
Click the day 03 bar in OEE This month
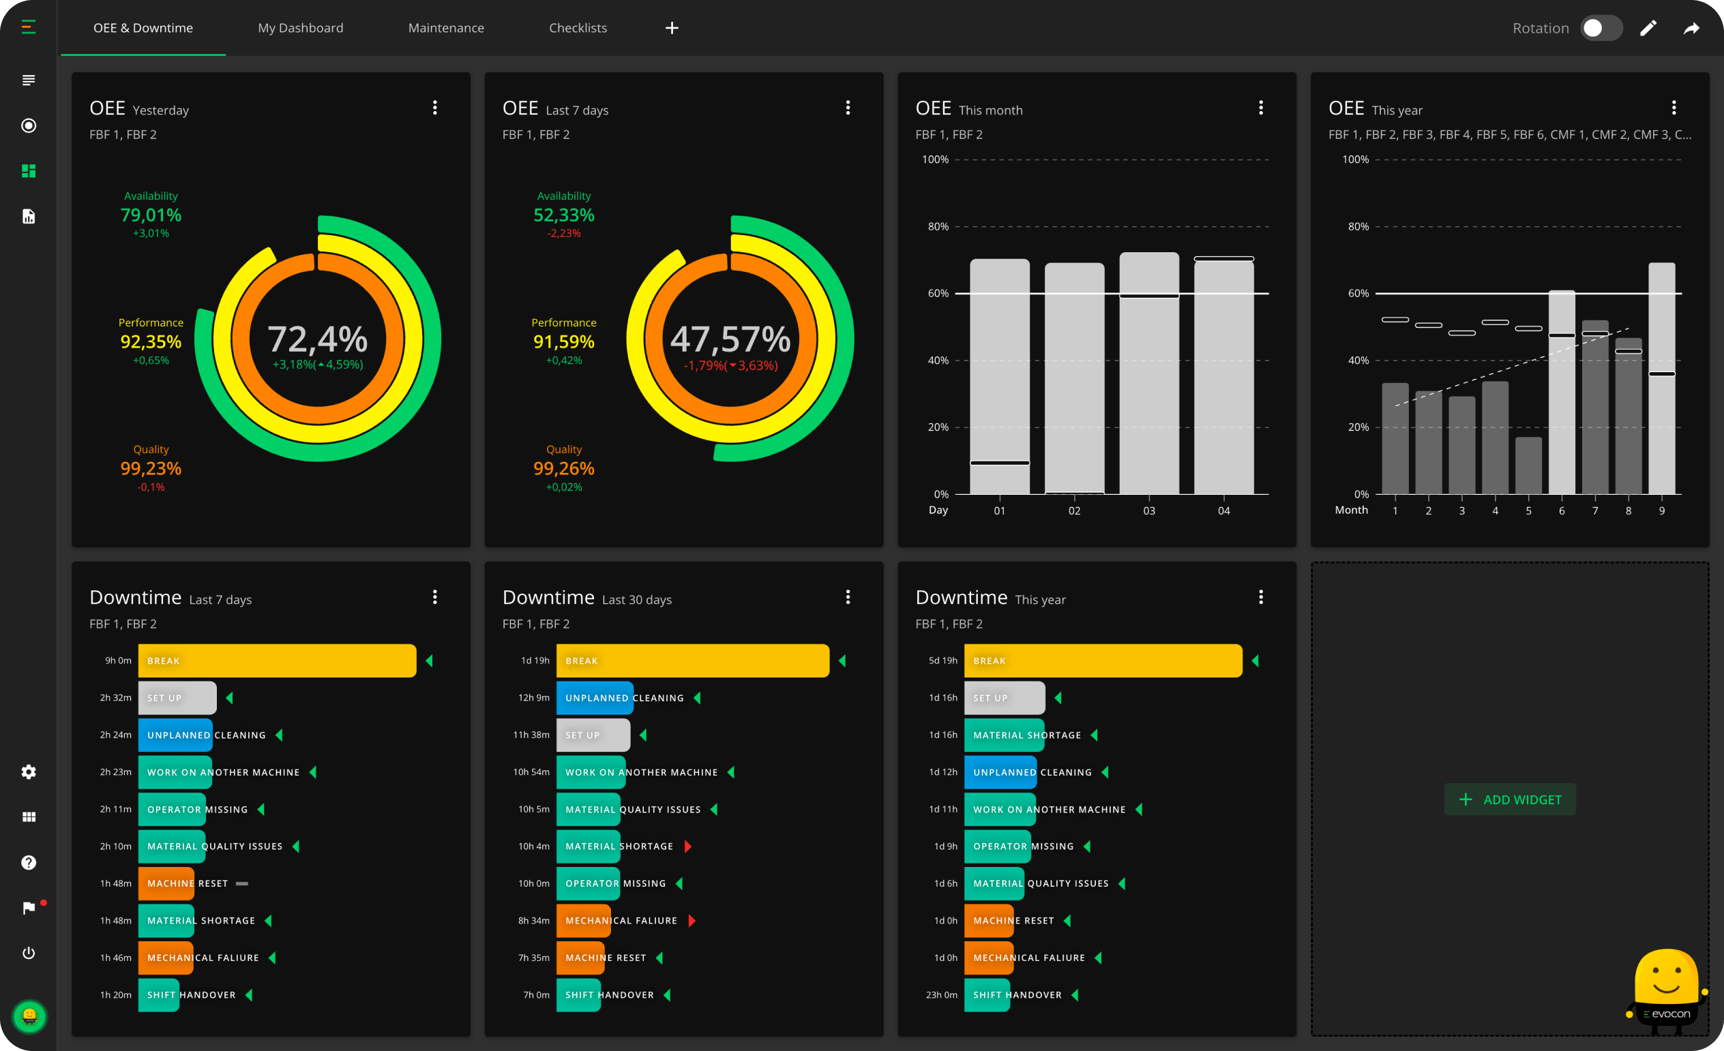1149,373
